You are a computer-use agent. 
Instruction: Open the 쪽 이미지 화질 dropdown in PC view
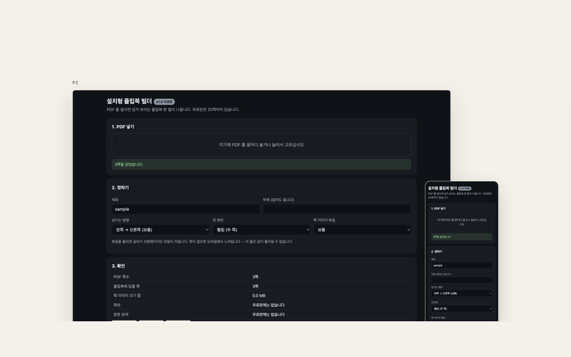click(x=362, y=230)
